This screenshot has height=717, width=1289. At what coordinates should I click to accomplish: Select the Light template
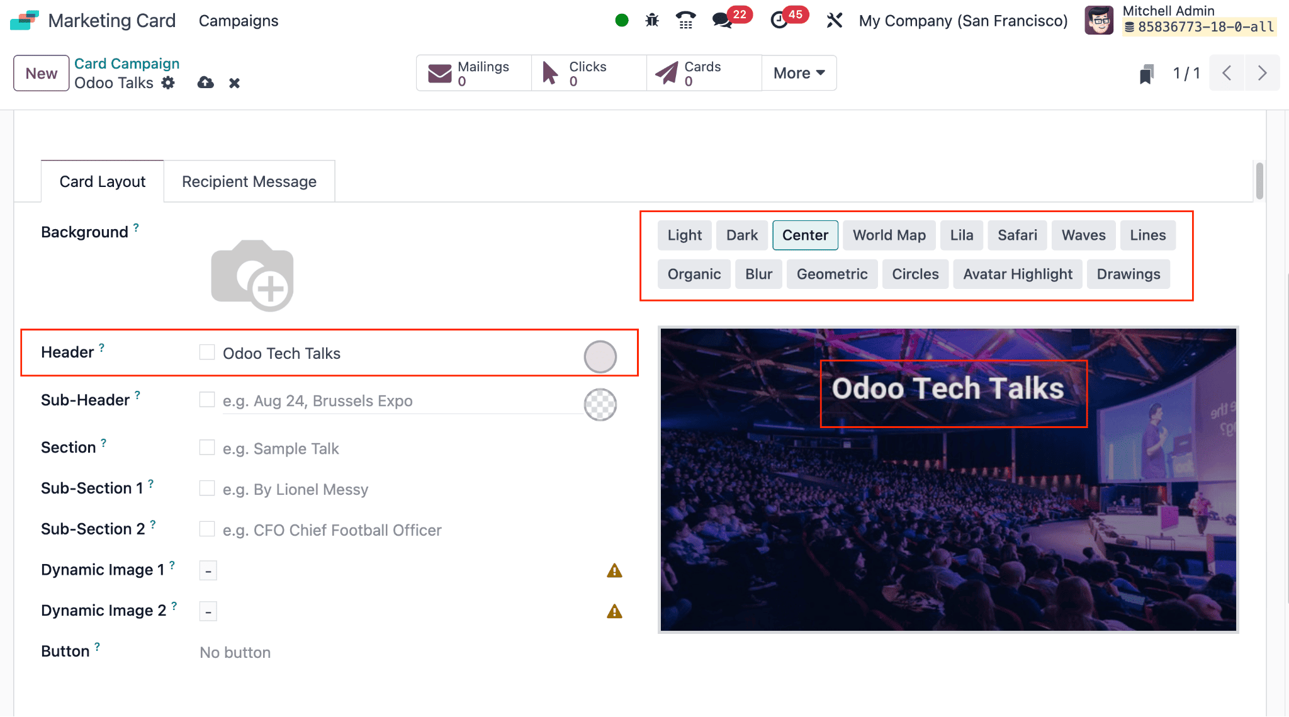pyautogui.click(x=685, y=235)
